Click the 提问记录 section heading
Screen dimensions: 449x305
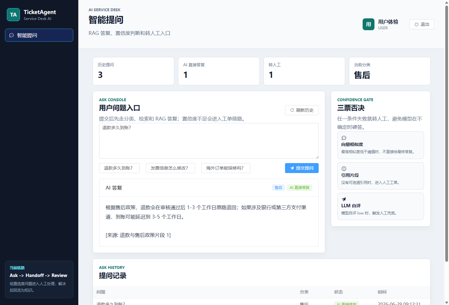[x=113, y=276]
